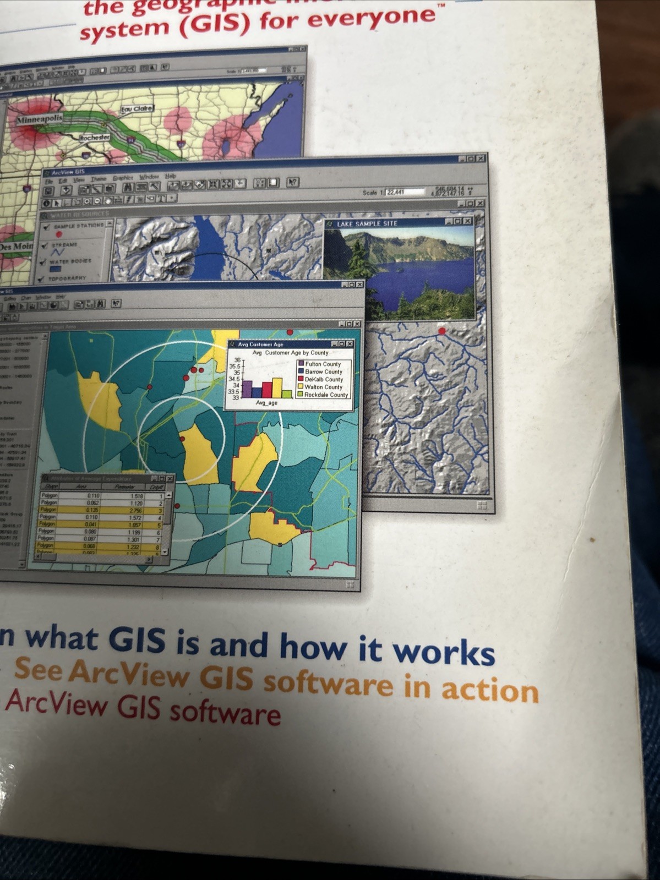
Task: Select the Text T tool
Action: [162, 199]
